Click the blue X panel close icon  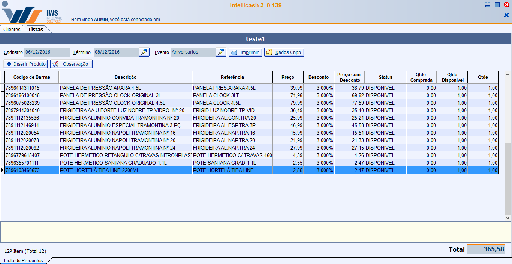506,15
